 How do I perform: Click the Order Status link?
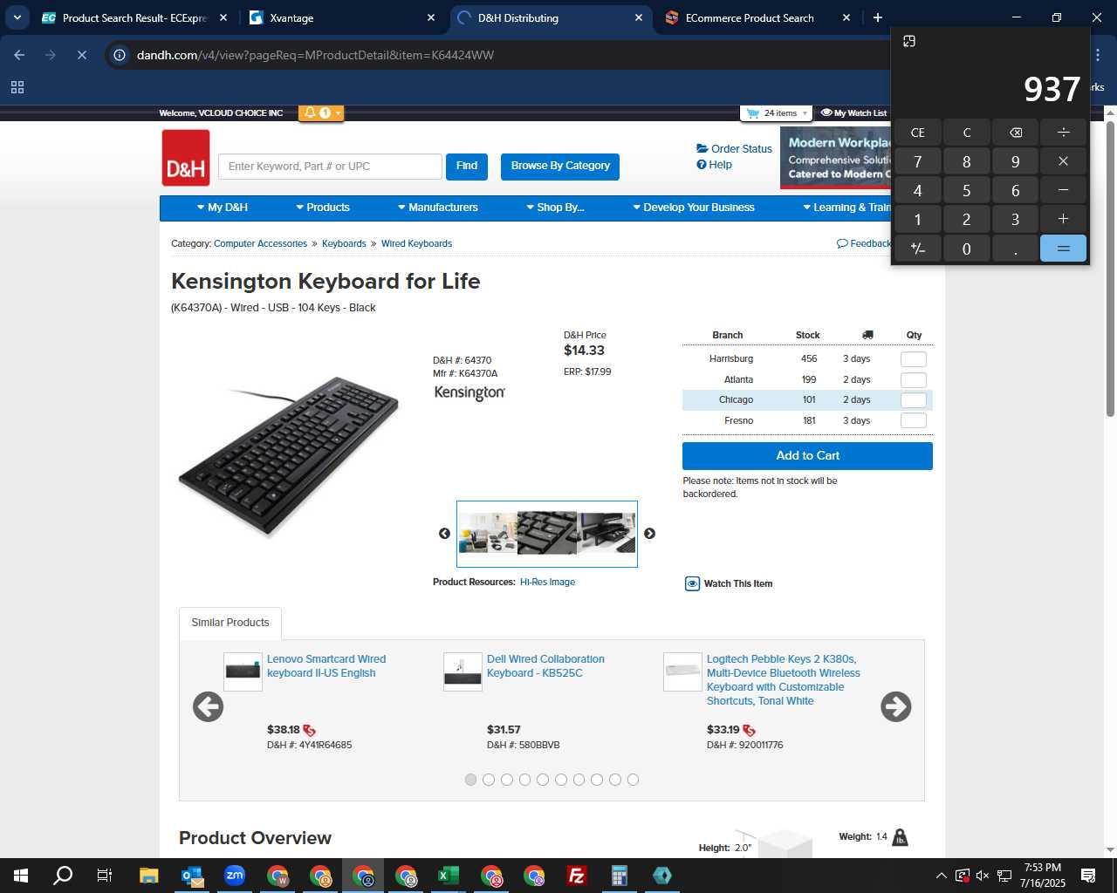(x=734, y=149)
